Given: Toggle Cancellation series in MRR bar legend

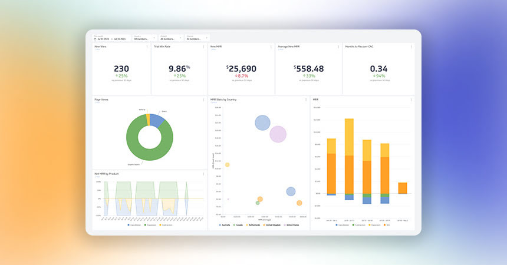Looking at the screenshot, I should [x=343, y=225].
